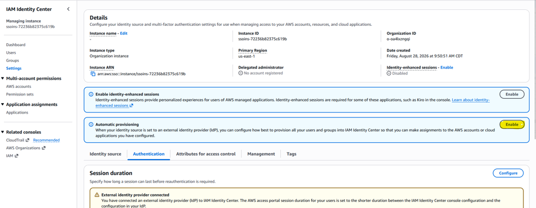Collapse the IAM Identity Center sidebar
Screen dimensions: 536x208
[x=68, y=9]
